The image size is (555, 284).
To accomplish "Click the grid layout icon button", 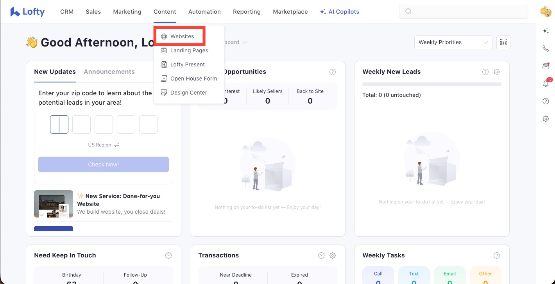I will coord(503,42).
